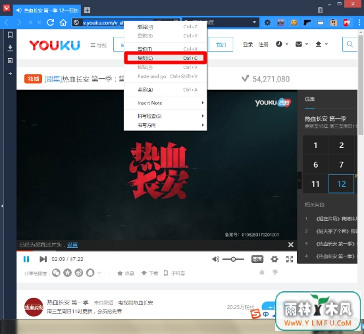Enter fullscreen video mode

tap(290, 259)
